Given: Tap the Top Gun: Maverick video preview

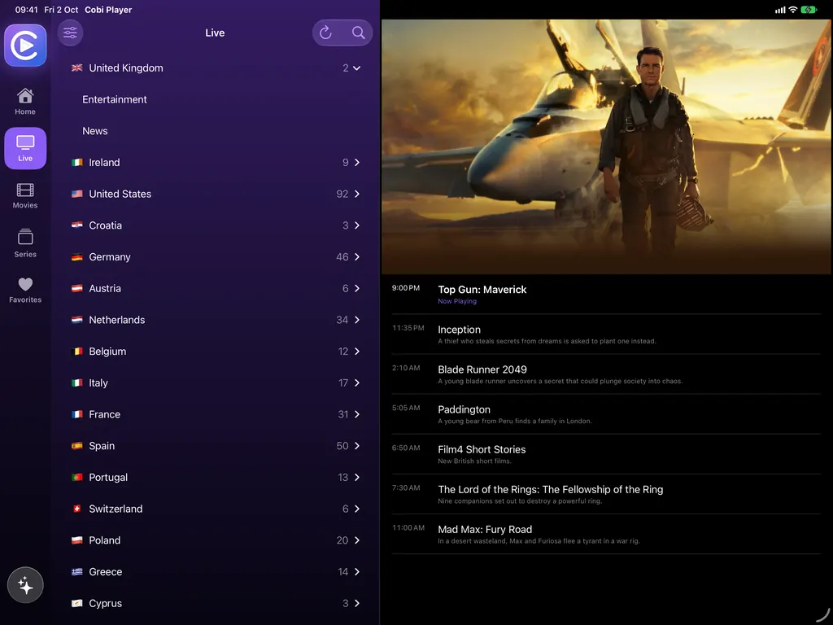Looking at the screenshot, I should 605,146.
